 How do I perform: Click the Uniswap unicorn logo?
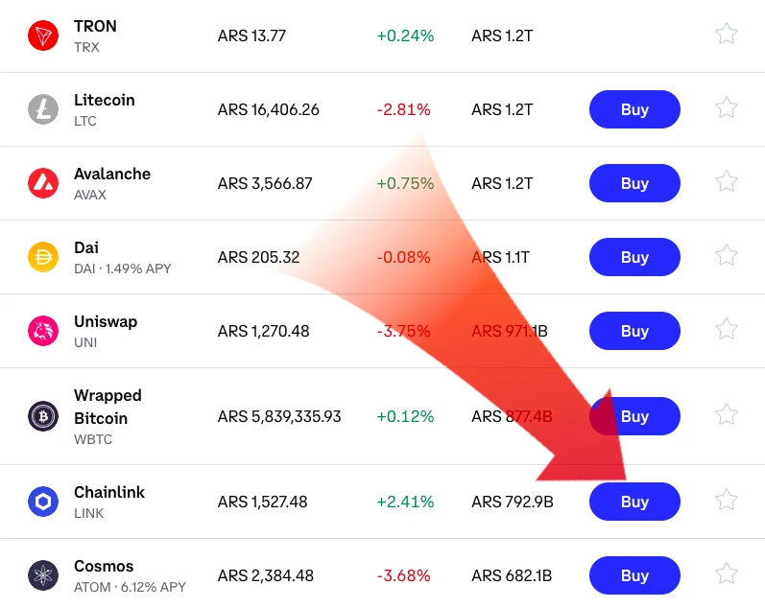click(x=43, y=331)
